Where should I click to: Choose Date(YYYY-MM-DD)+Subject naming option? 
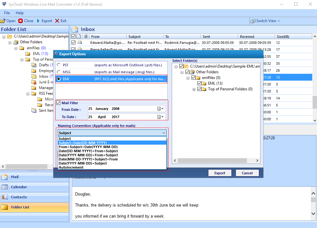112,163
